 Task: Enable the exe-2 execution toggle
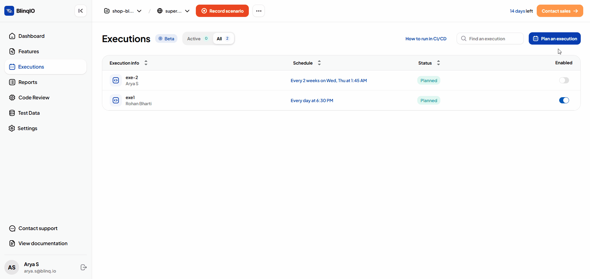[564, 80]
